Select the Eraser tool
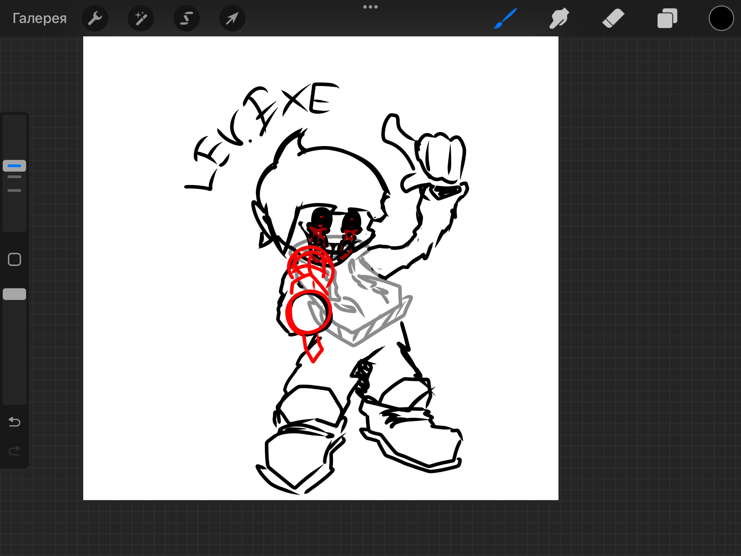Image resolution: width=741 pixels, height=556 pixels. coord(613,18)
